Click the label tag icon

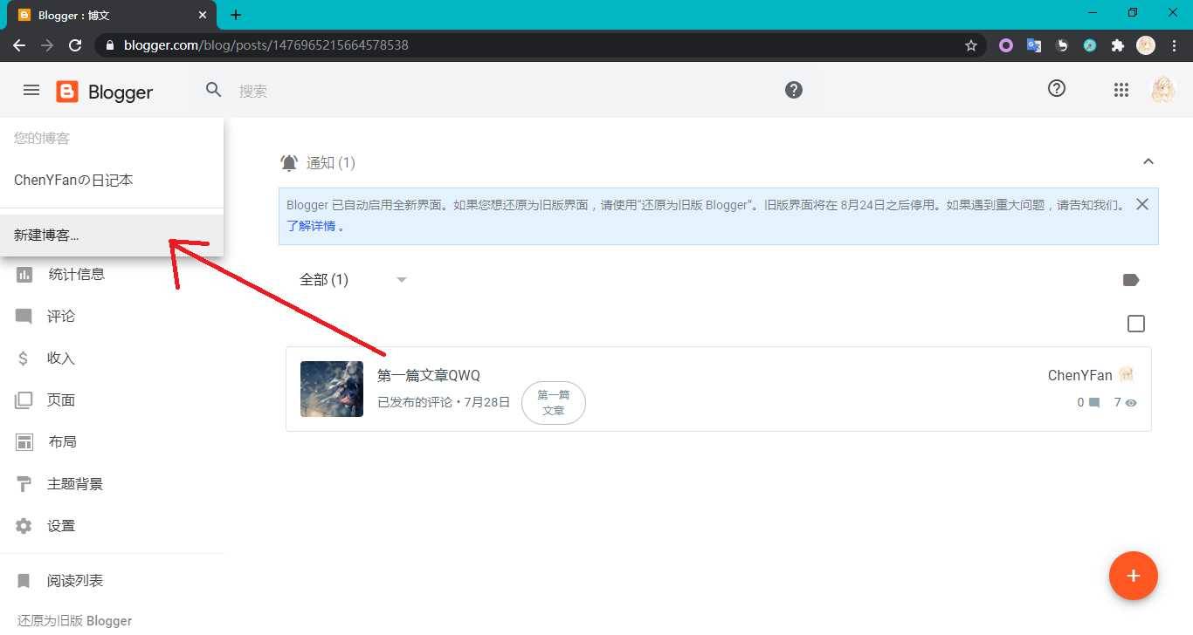(x=1131, y=280)
